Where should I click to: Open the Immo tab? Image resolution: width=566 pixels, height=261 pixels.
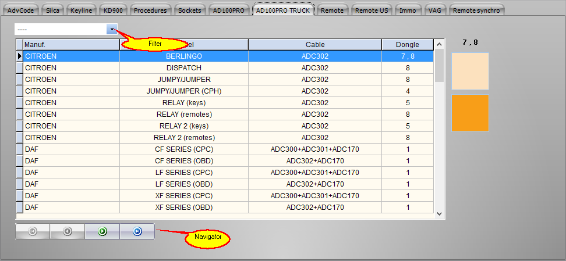point(408,10)
